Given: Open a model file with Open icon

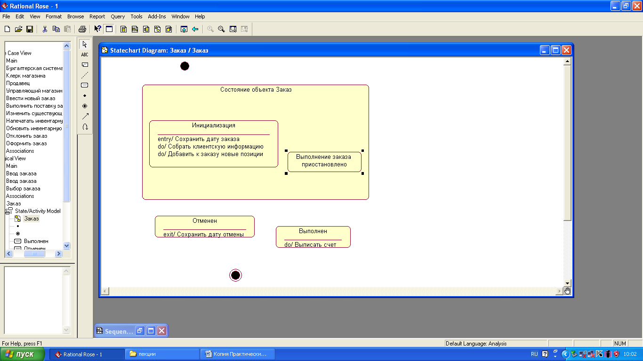Looking at the screenshot, I should pos(18,29).
